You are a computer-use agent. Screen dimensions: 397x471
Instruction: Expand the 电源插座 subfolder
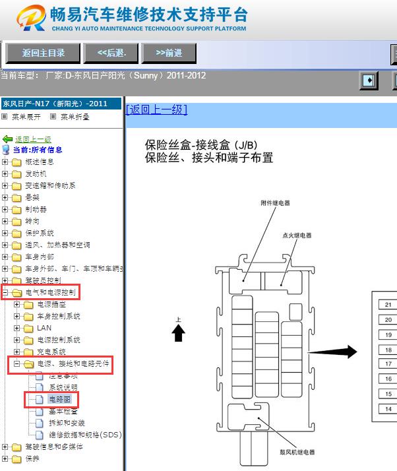pos(17,304)
